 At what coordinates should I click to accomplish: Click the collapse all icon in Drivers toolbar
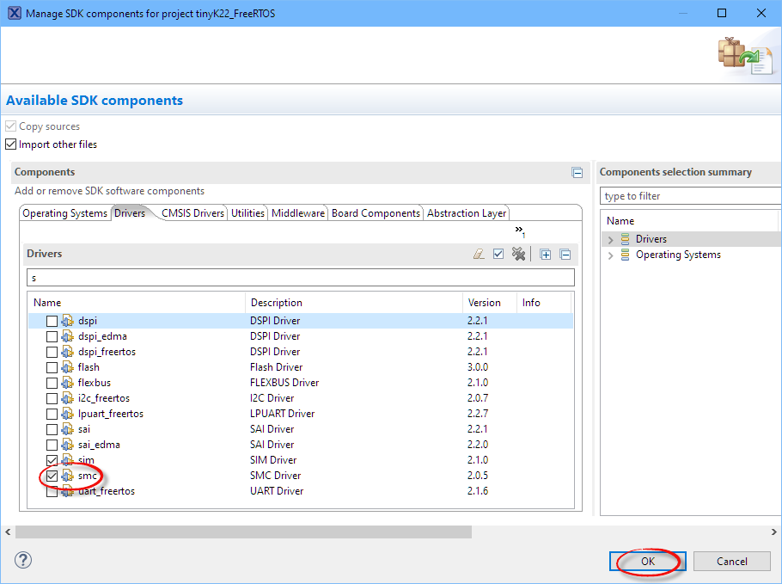(x=565, y=255)
